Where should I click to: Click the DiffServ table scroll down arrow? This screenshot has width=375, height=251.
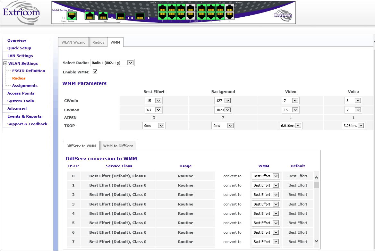pos(316,241)
